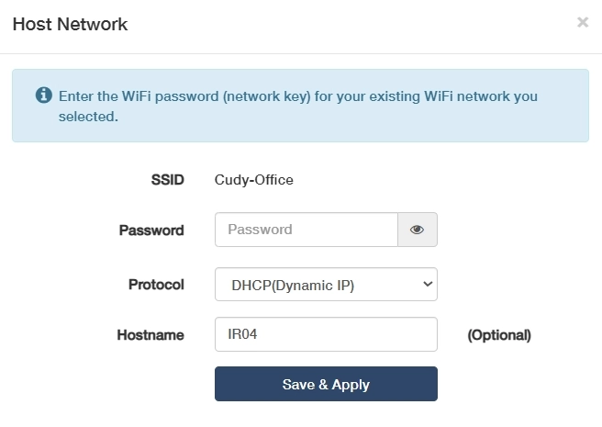This screenshot has width=602, height=427.
Task: Click the (Optional) hint beside Hostname
Action: point(499,335)
